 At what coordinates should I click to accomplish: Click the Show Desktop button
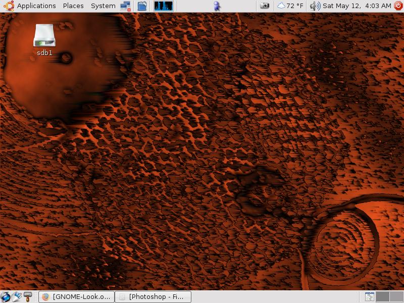(370, 297)
